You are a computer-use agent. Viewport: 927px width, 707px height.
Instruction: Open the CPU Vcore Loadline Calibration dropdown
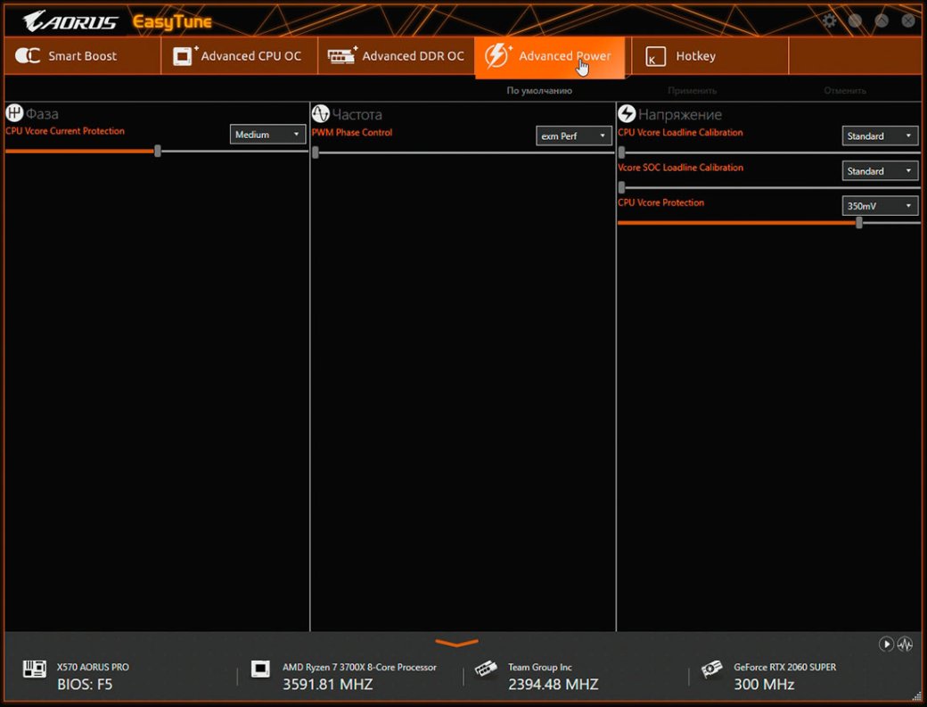pos(880,136)
